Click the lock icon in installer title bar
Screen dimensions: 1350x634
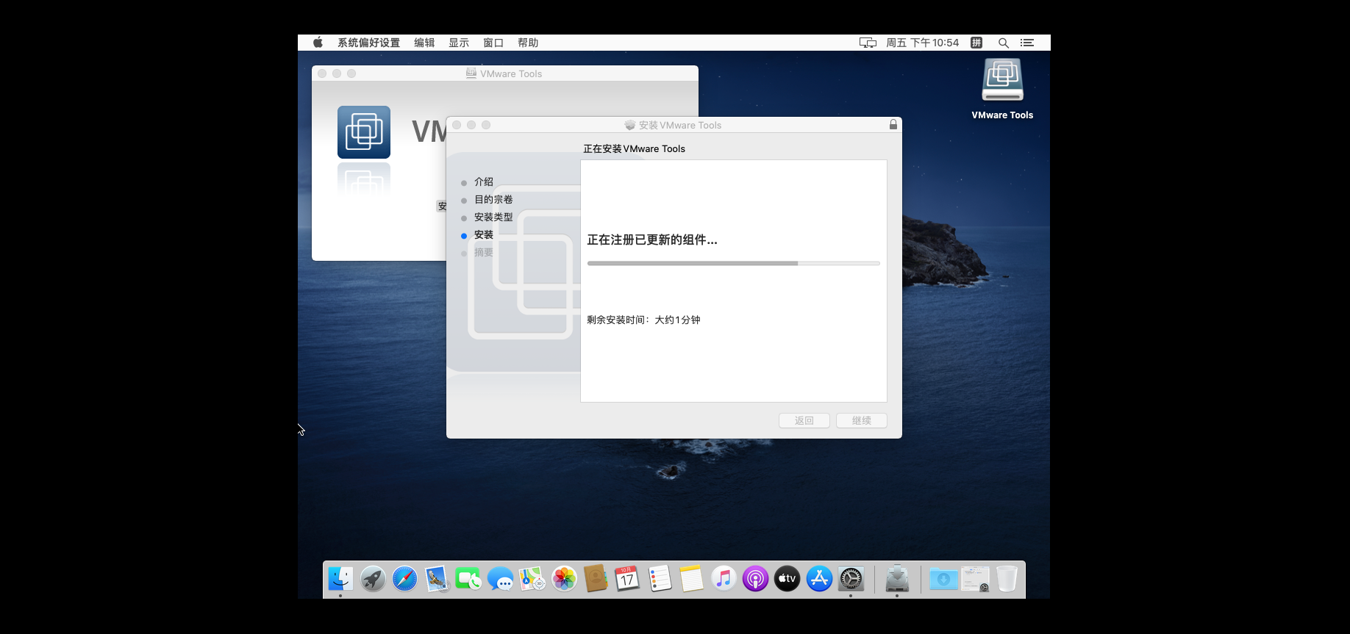tap(893, 125)
